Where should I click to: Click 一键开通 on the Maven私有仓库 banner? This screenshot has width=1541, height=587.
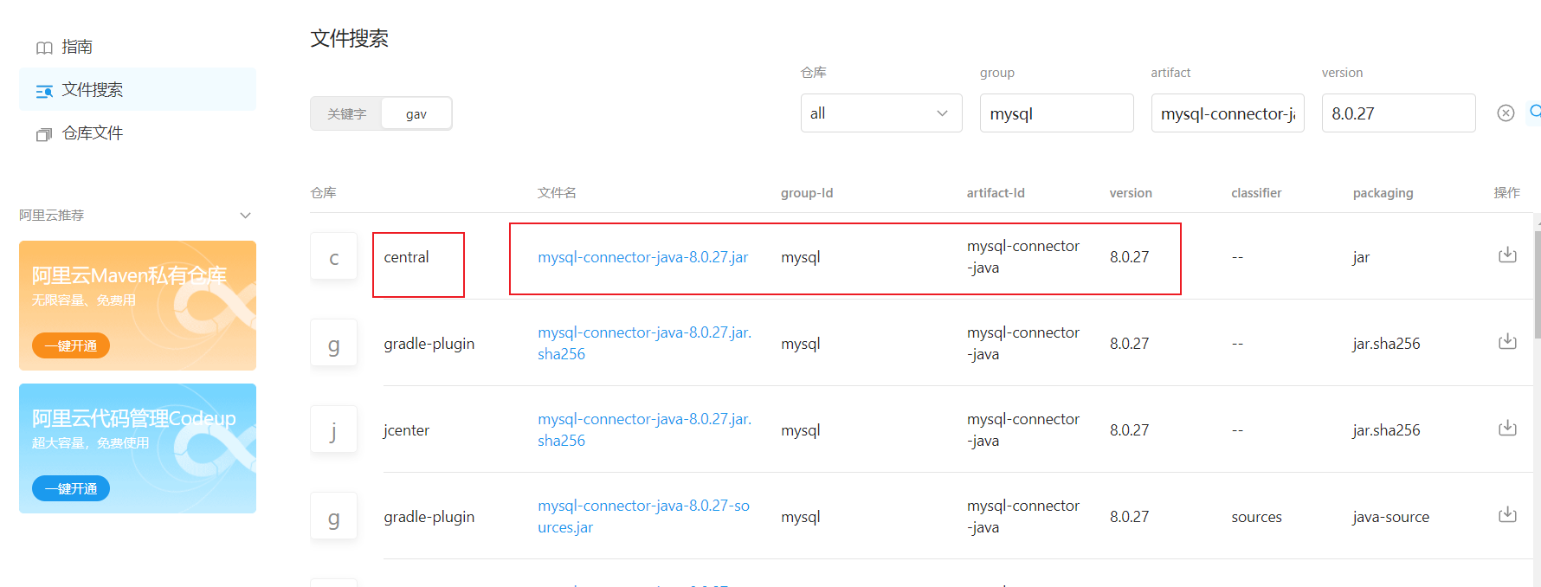tap(71, 345)
